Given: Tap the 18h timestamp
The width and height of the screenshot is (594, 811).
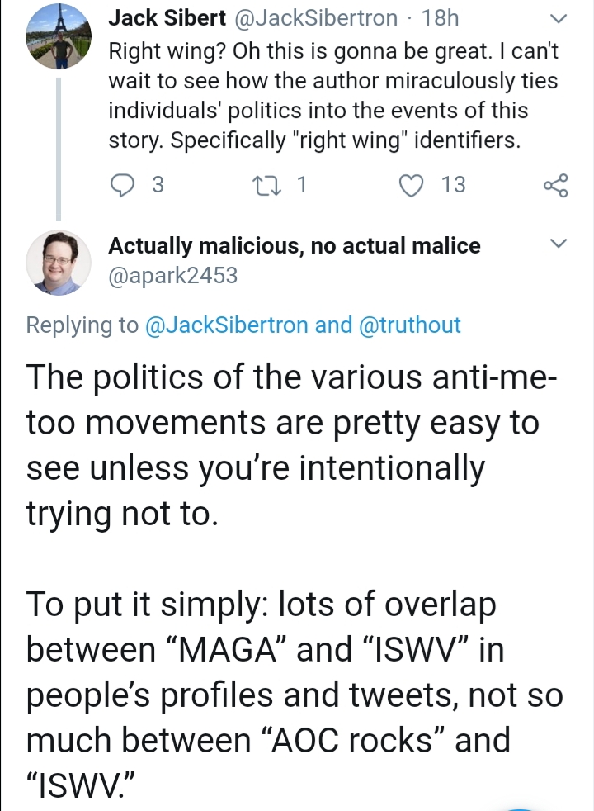Looking at the screenshot, I should point(440,18).
